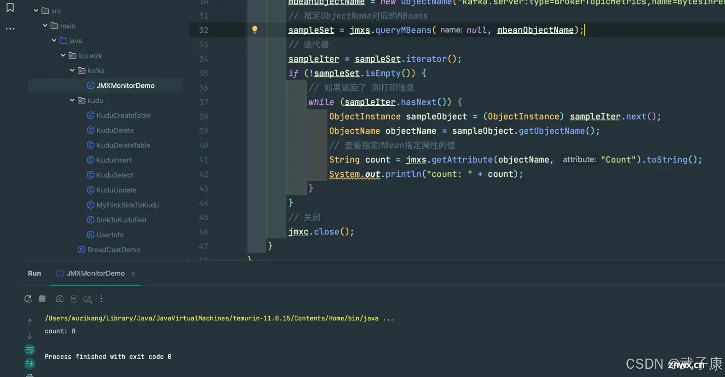Select the java folder

75,41
